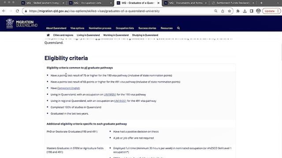The image size is (282, 158).
Task: Open the site information lock icon
Action: (x=26, y=11)
